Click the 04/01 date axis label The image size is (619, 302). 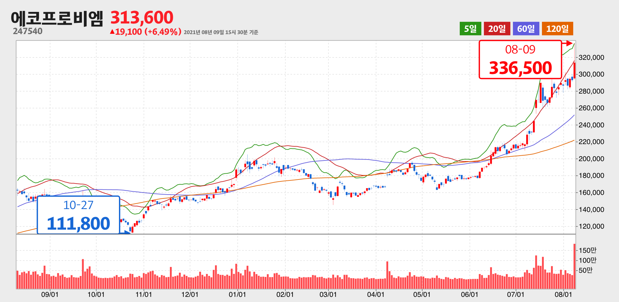pyautogui.click(x=376, y=295)
